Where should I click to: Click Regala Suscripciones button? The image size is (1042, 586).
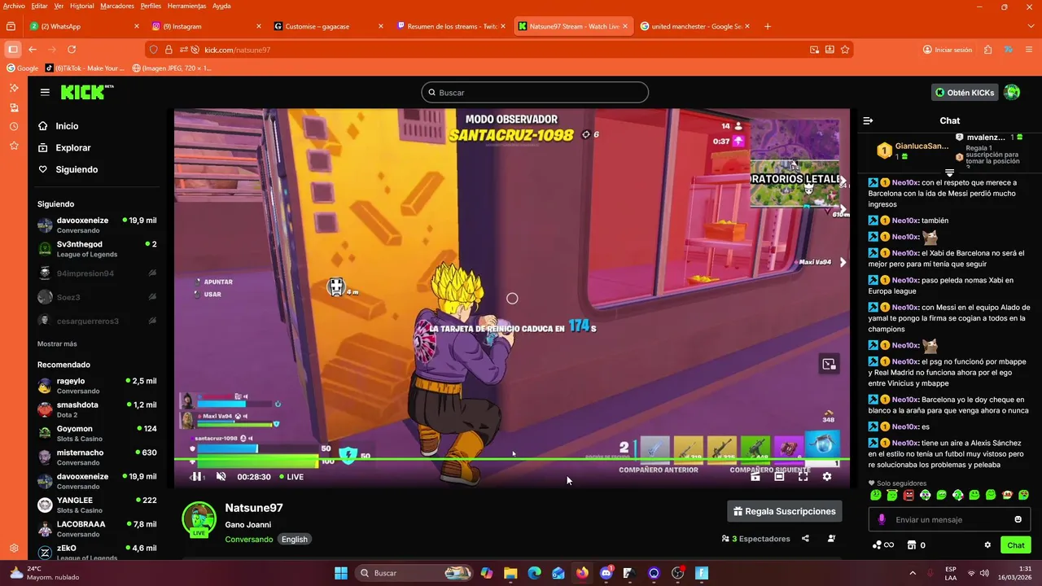pyautogui.click(x=785, y=511)
